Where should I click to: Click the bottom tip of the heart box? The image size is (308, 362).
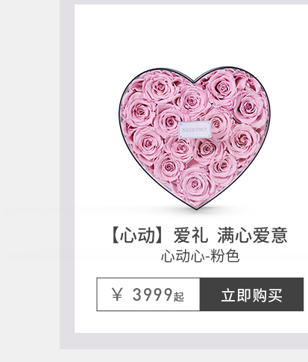[196, 208]
